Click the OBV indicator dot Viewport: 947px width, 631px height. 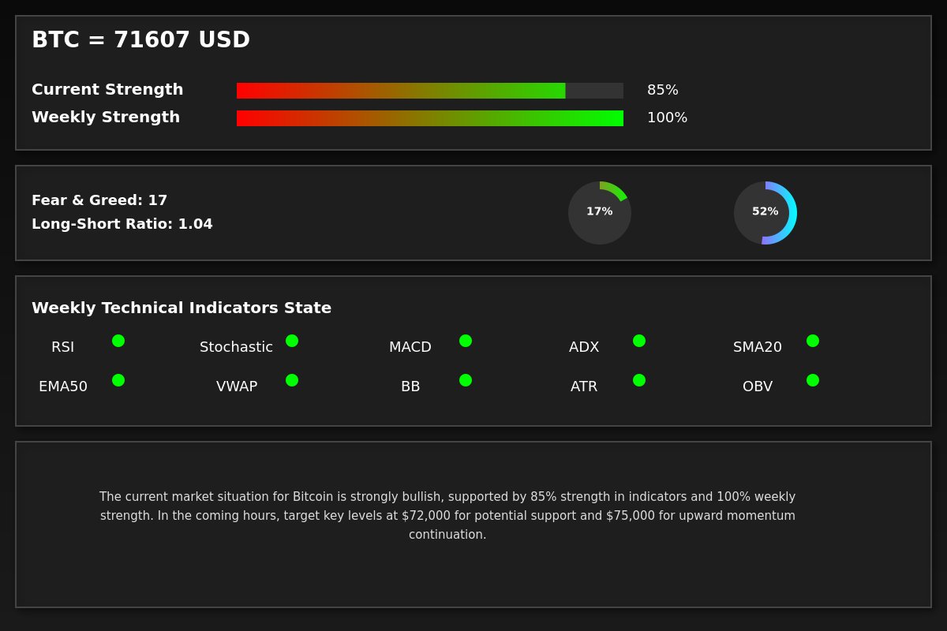pyautogui.click(x=813, y=380)
